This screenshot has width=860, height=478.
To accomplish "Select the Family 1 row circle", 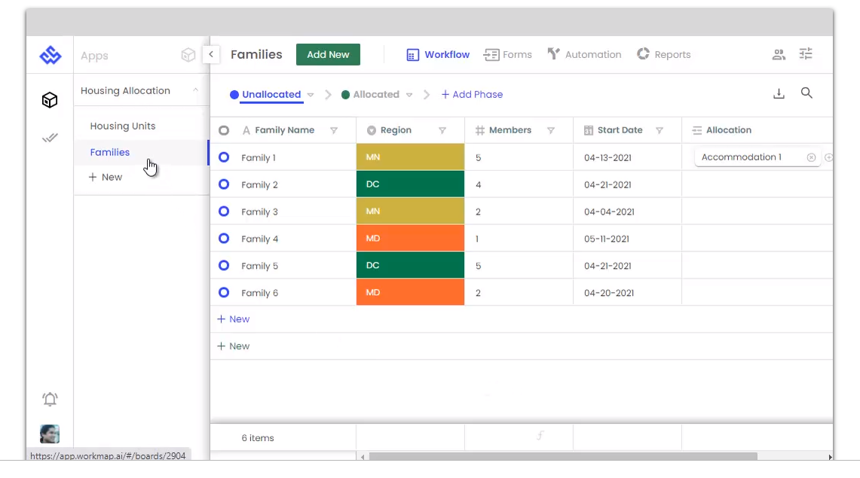I will pos(224,157).
